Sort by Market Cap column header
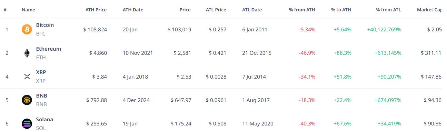 tap(429, 10)
